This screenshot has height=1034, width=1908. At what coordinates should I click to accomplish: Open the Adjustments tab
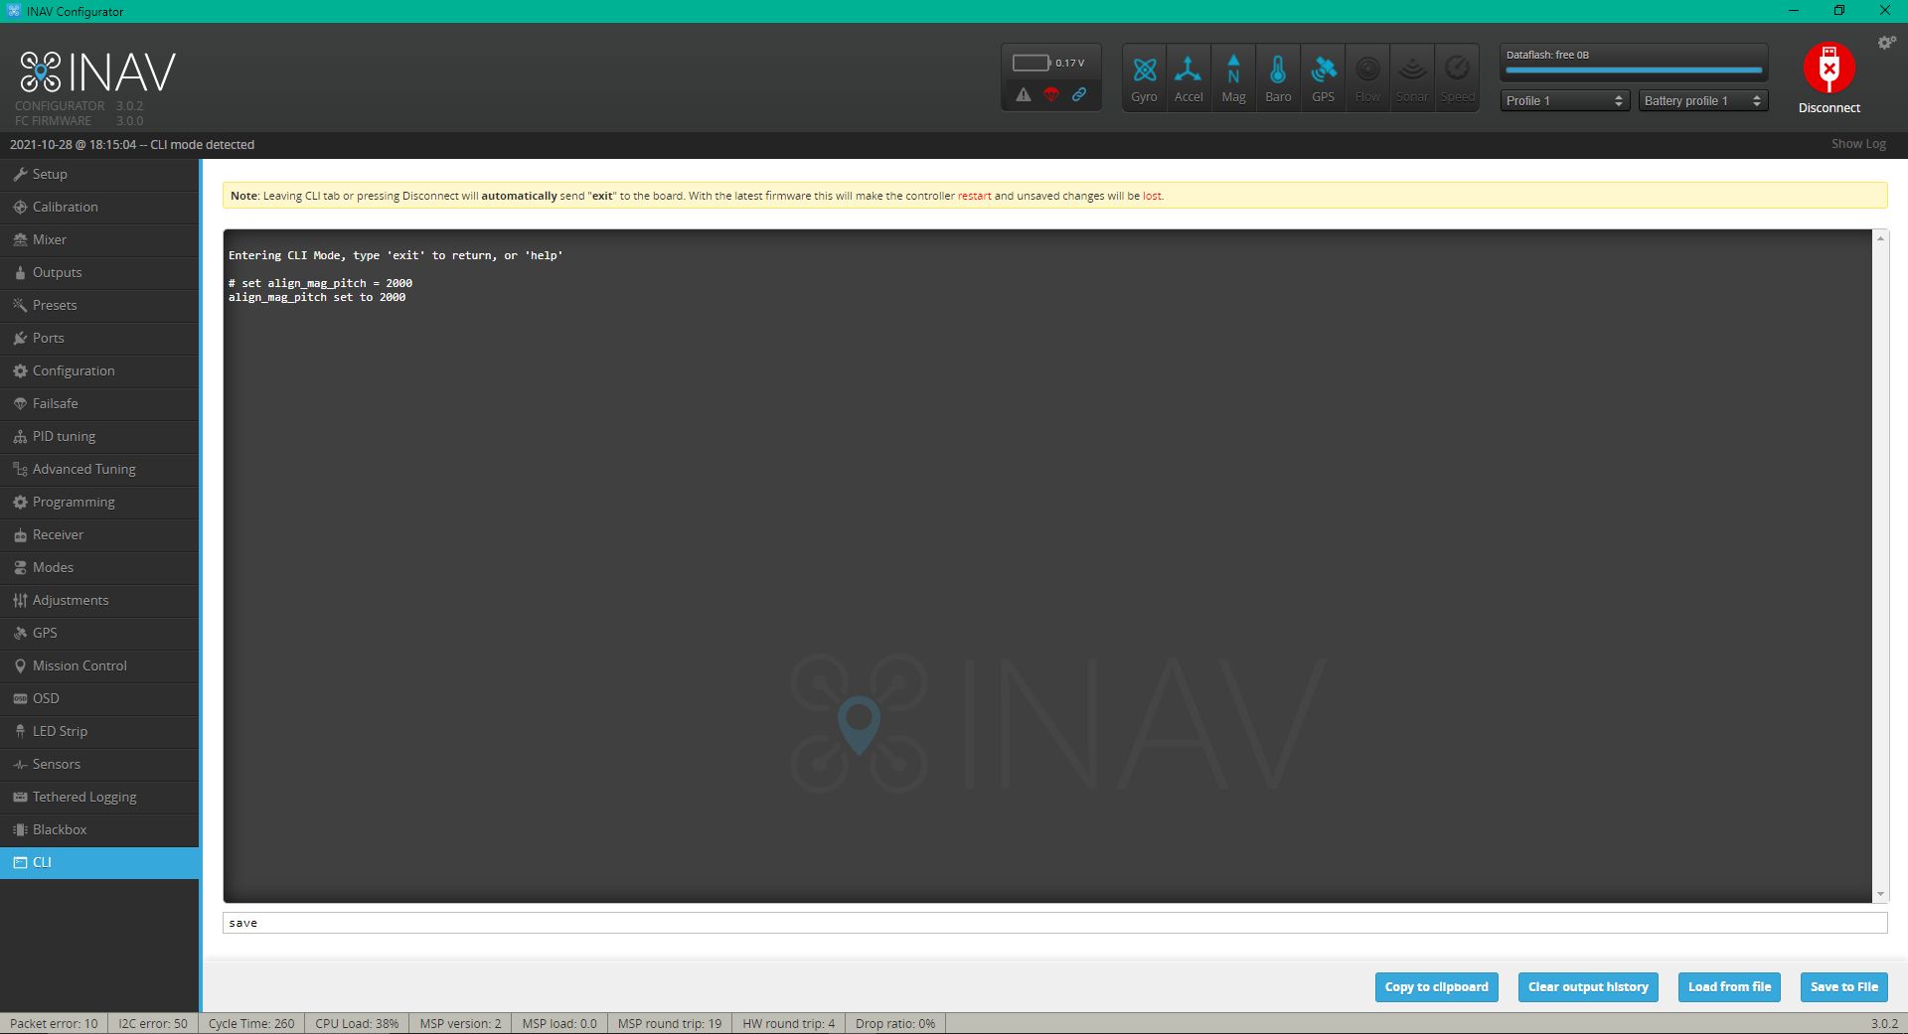(99, 600)
